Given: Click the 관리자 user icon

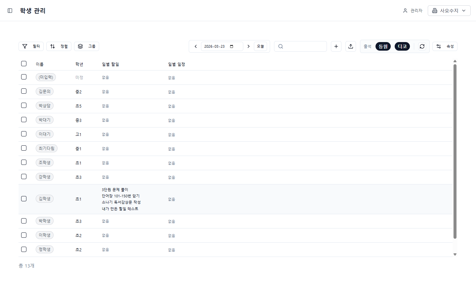Looking at the screenshot, I should [x=405, y=11].
